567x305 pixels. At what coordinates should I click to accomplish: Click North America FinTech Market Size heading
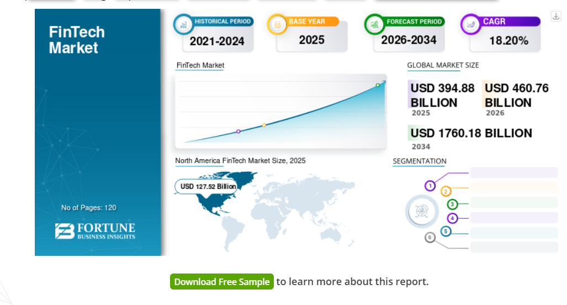click(241, 161)
